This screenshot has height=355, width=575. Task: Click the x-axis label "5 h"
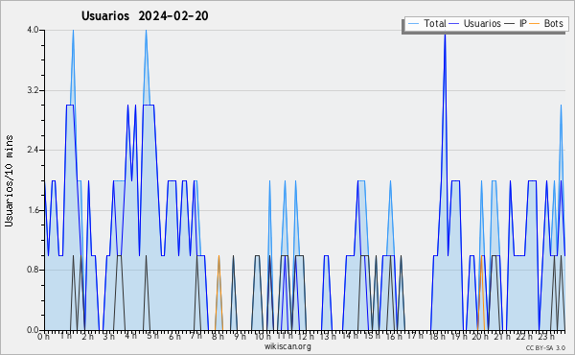coord(152,336)
